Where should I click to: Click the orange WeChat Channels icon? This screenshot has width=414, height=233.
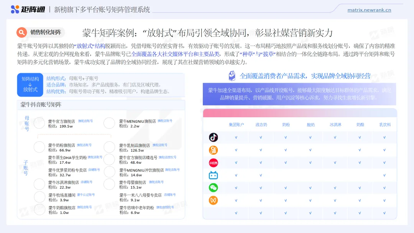point(214,200)
